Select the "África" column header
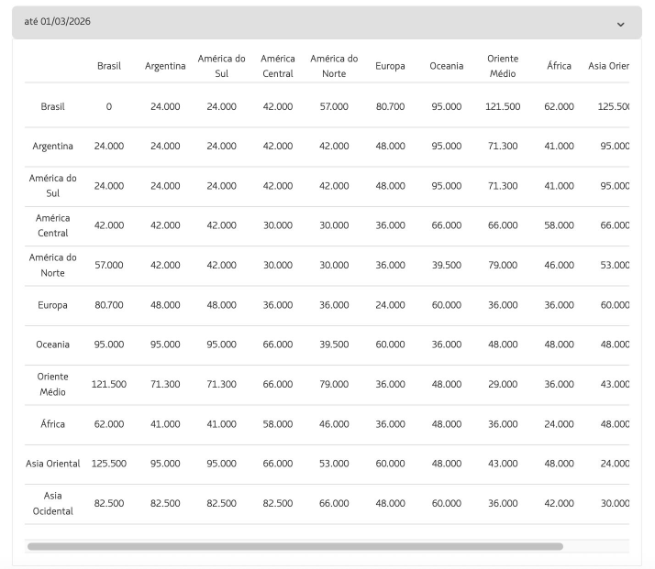 pyautogui.click(x=559, y=66)
